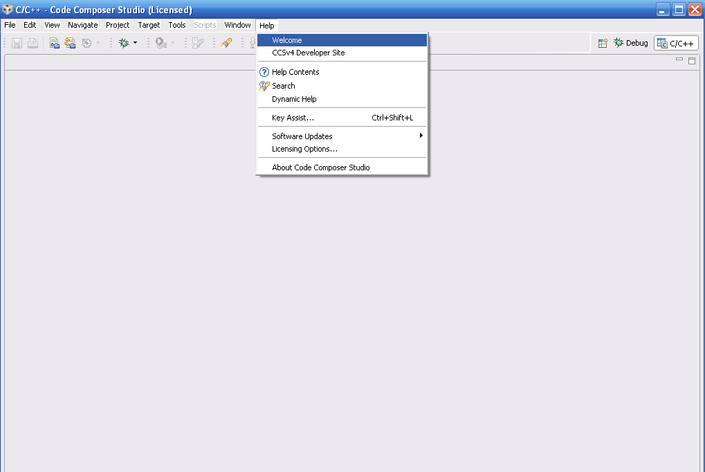Click the disabled Scripts menu

(x=205, y=25)
